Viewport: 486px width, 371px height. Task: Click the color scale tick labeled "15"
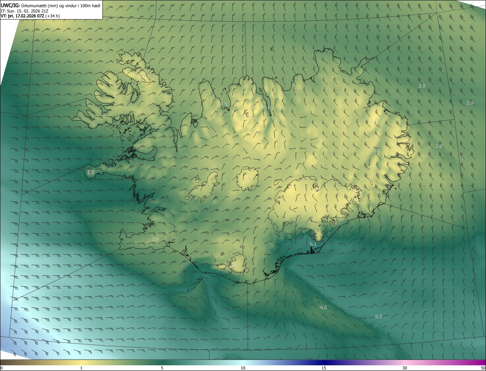coord(324,368)
